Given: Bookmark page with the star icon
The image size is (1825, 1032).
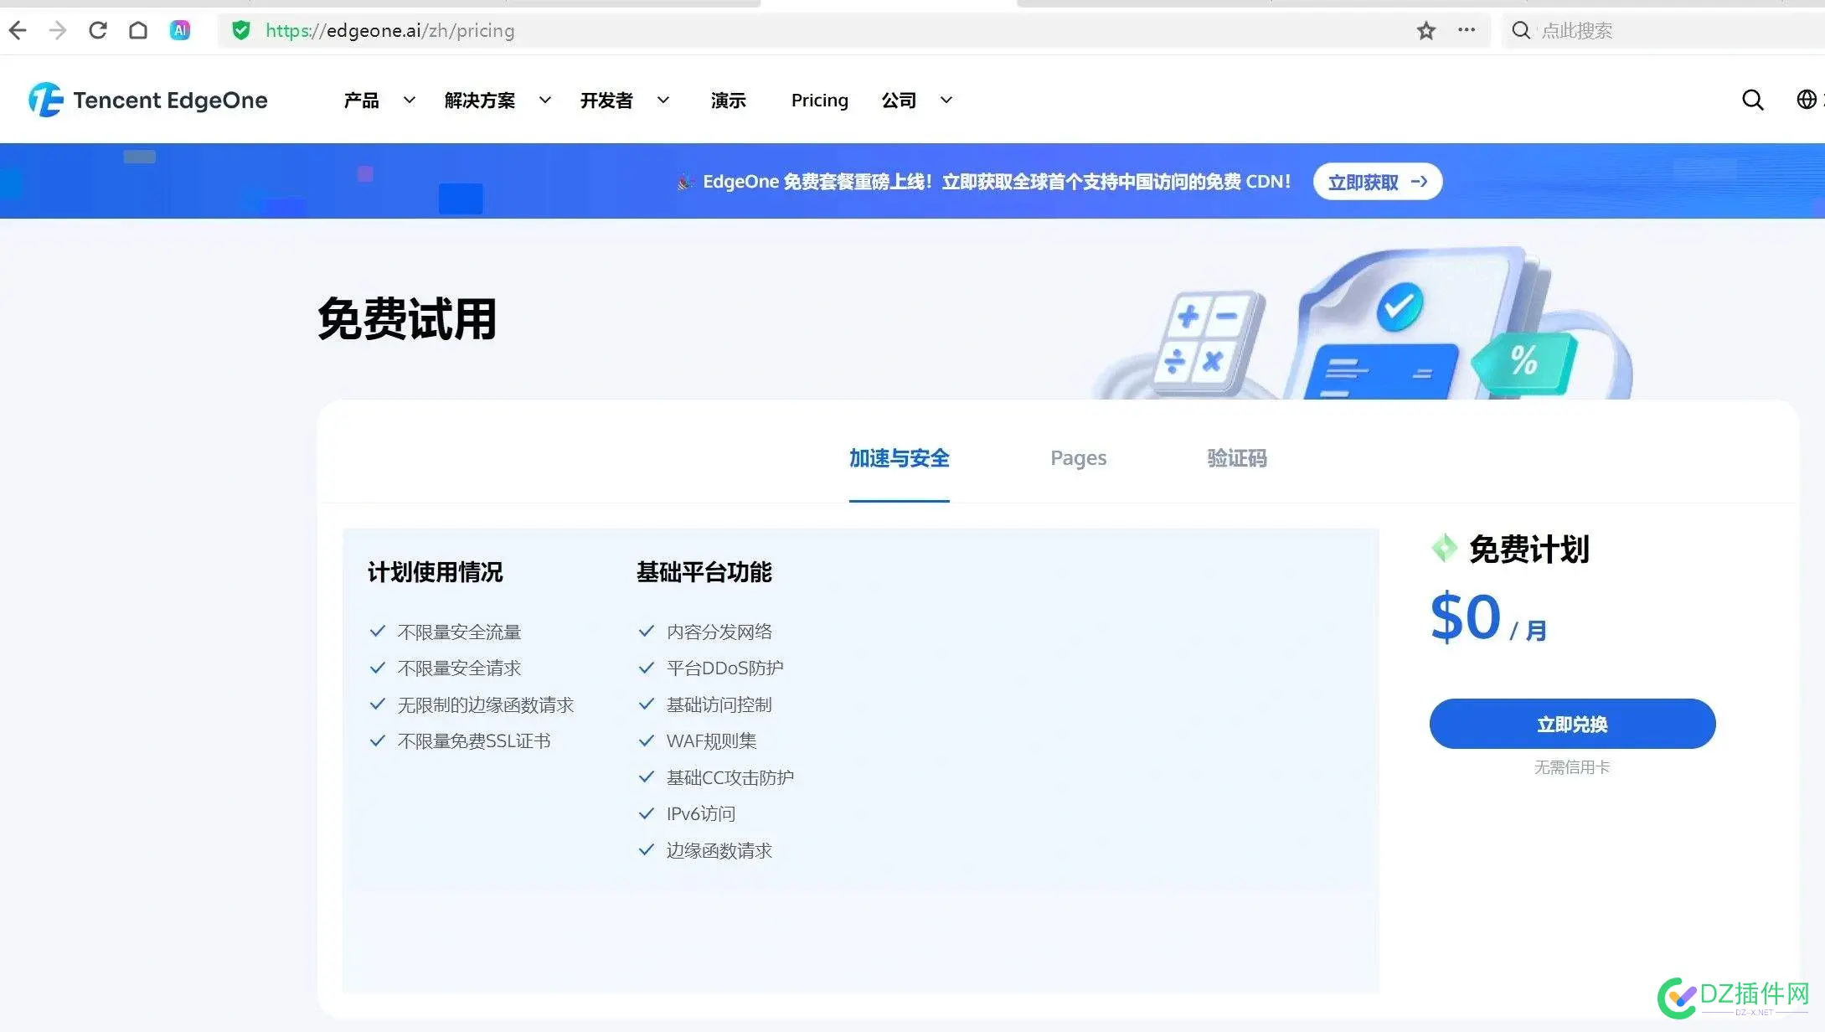Looking at the screenshot, I should point(1425,31).
